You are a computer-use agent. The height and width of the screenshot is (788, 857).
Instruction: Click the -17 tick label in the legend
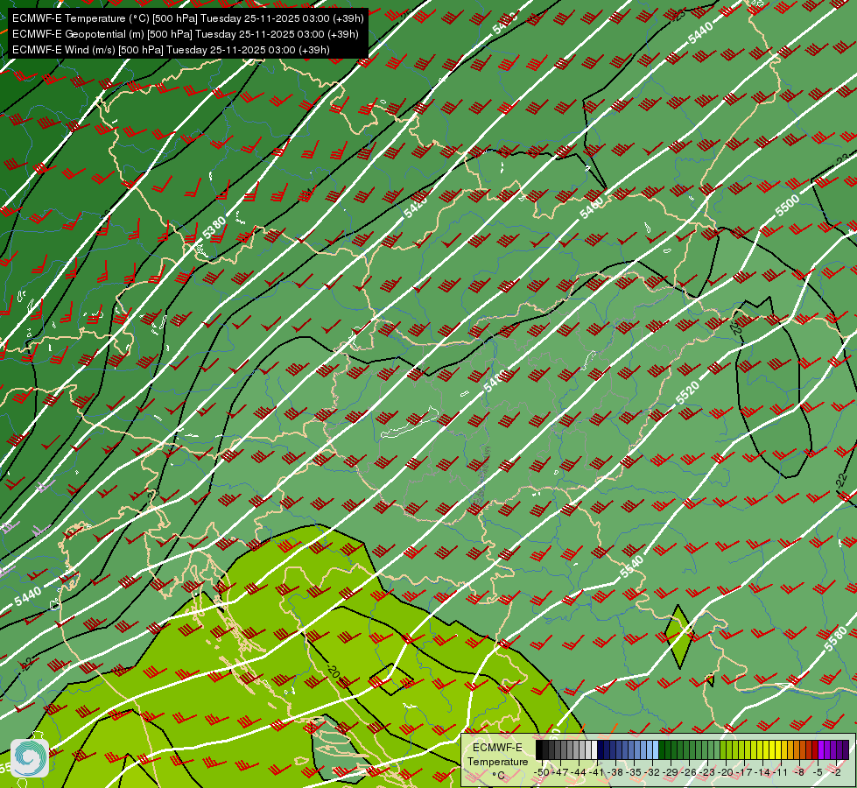point(744,772)
